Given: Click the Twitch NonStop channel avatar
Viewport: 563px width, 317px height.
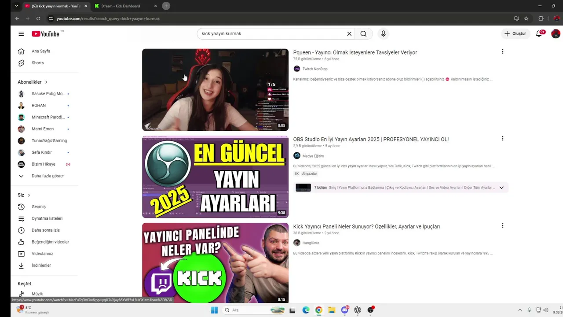Looking at the screenshot, I should (297, 69).
